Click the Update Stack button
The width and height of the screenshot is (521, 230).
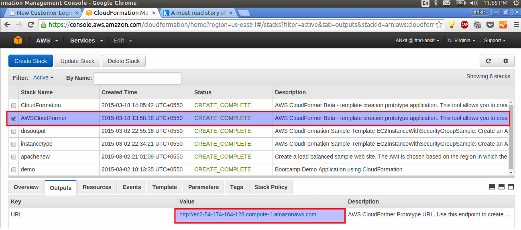[77, 61]
